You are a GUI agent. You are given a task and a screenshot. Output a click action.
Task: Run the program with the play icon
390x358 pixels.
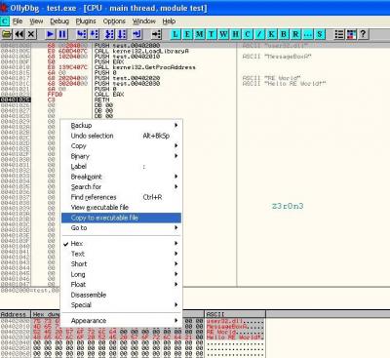(50, 34)
